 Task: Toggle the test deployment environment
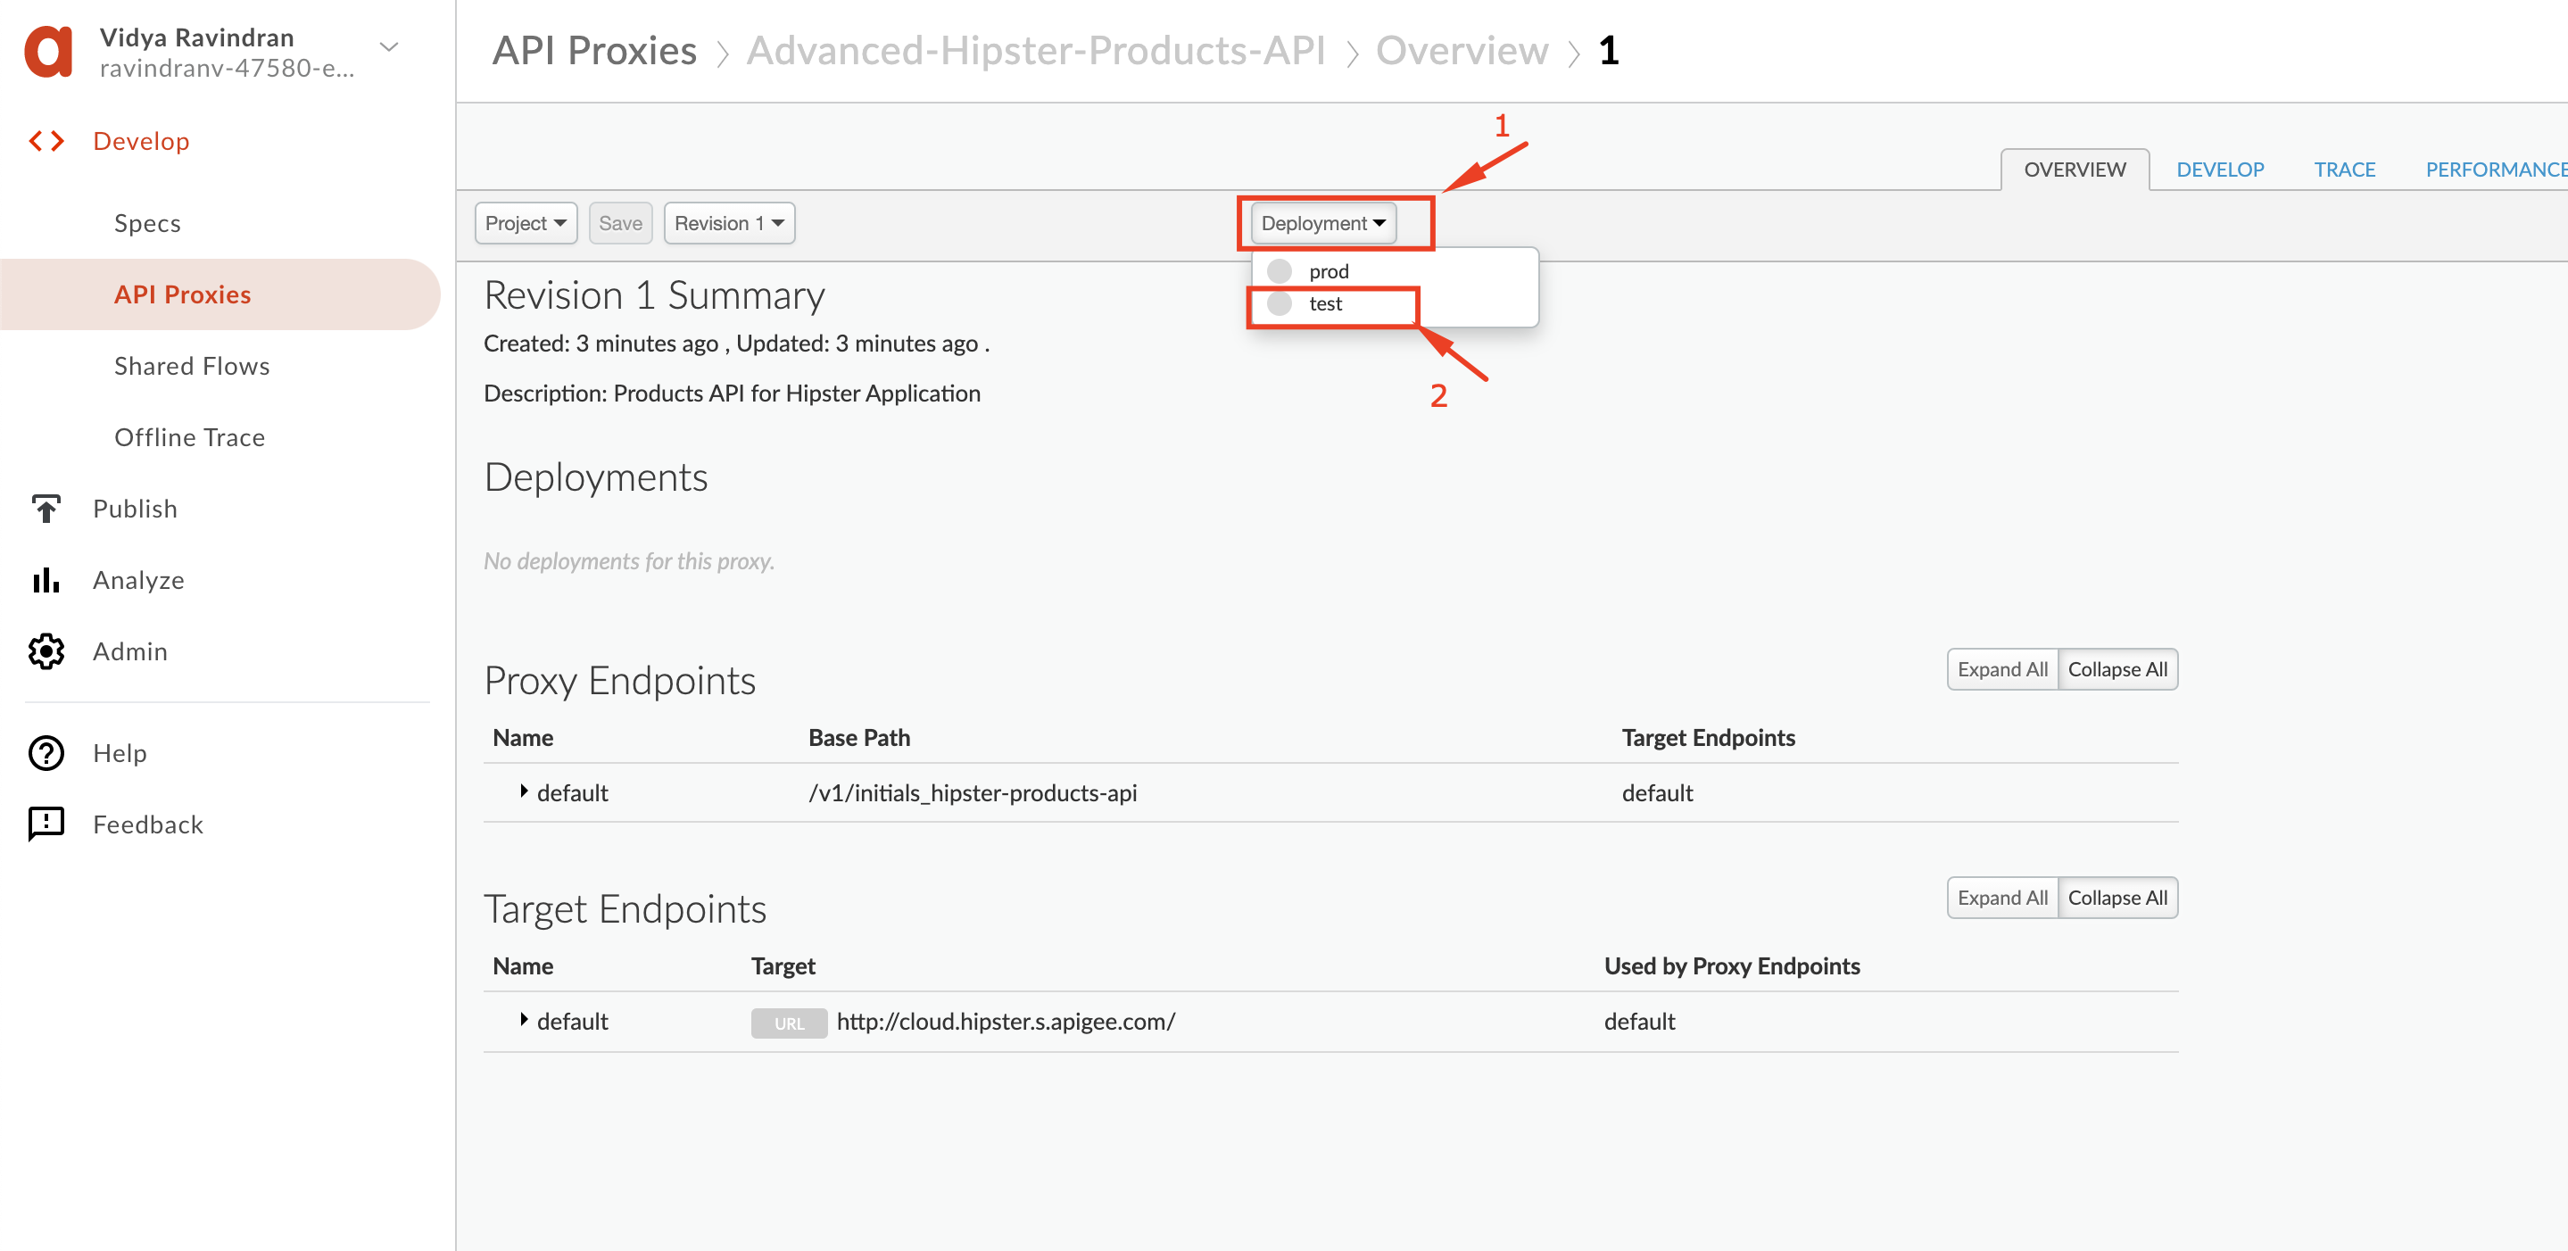[x=1279, y=303]
